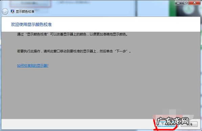Click the sentence beginning 若要执行此操作

(74, 51)
